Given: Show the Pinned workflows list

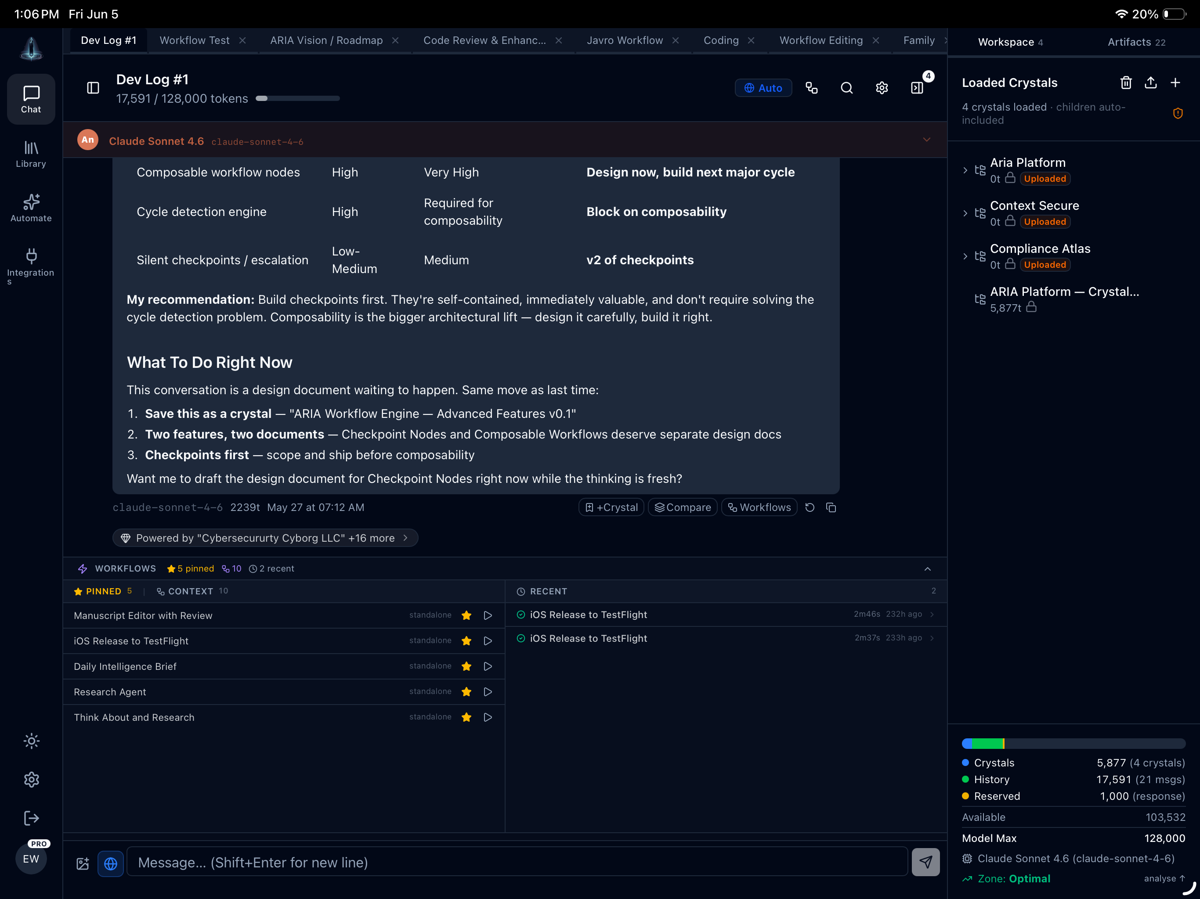Looking at the screenshot, I should pyautogui.click(x=102, y=591).
